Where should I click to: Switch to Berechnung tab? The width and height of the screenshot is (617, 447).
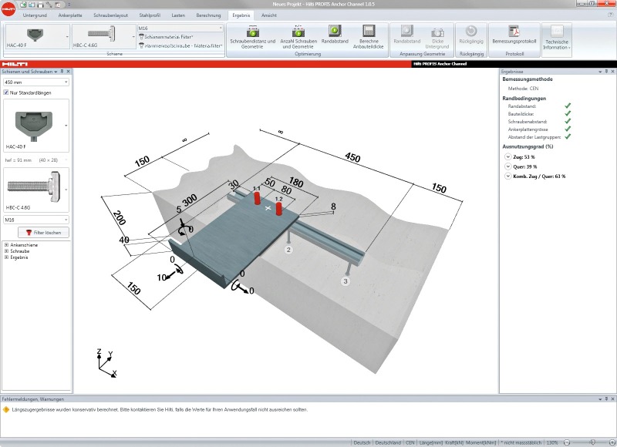(x=208, y=15)
